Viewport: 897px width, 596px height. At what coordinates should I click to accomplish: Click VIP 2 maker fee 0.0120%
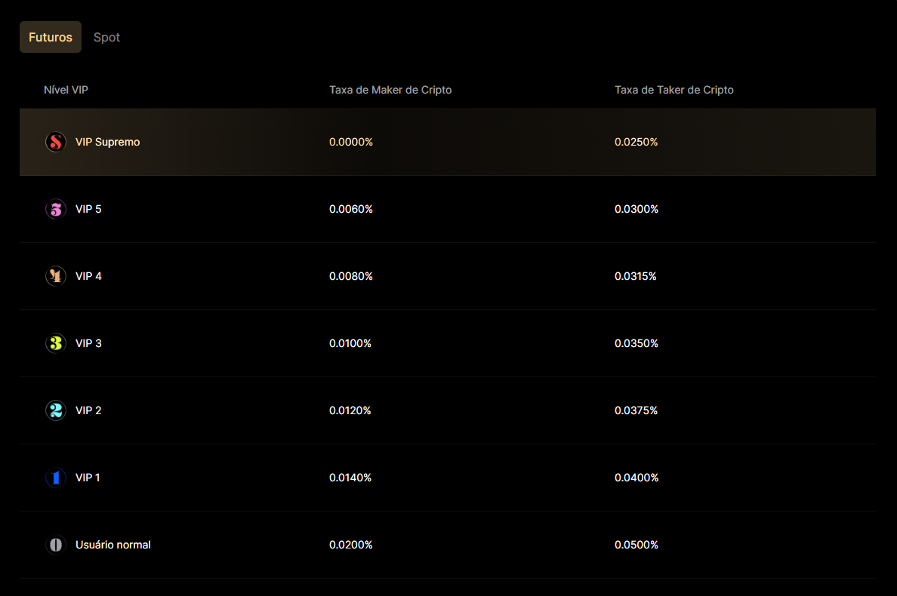coord(350,410)
